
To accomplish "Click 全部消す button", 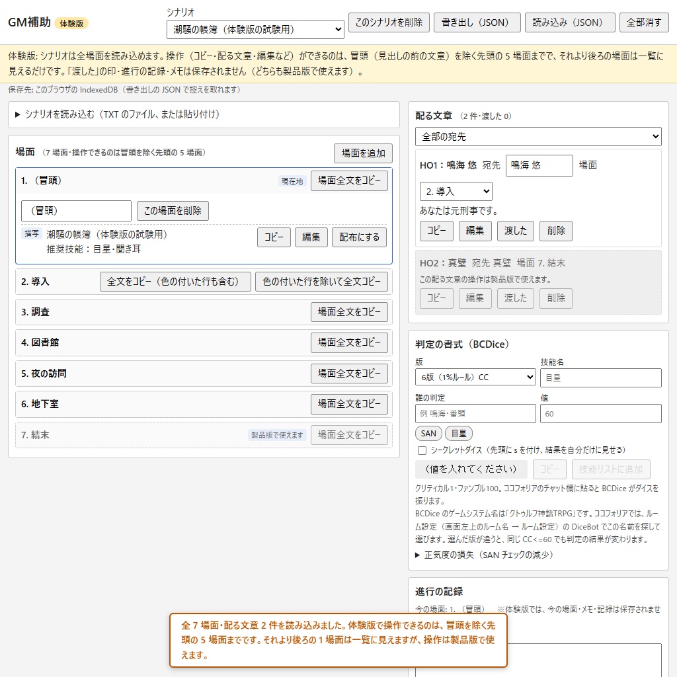I will pos(644,22).
